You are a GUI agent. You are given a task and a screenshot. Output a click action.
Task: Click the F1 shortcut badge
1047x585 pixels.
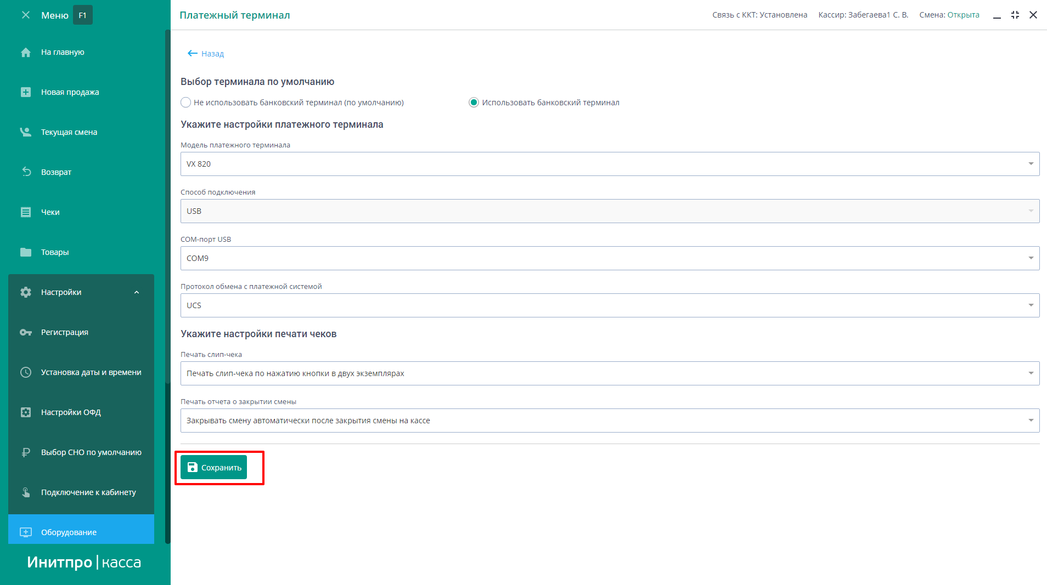pos(82,15)
